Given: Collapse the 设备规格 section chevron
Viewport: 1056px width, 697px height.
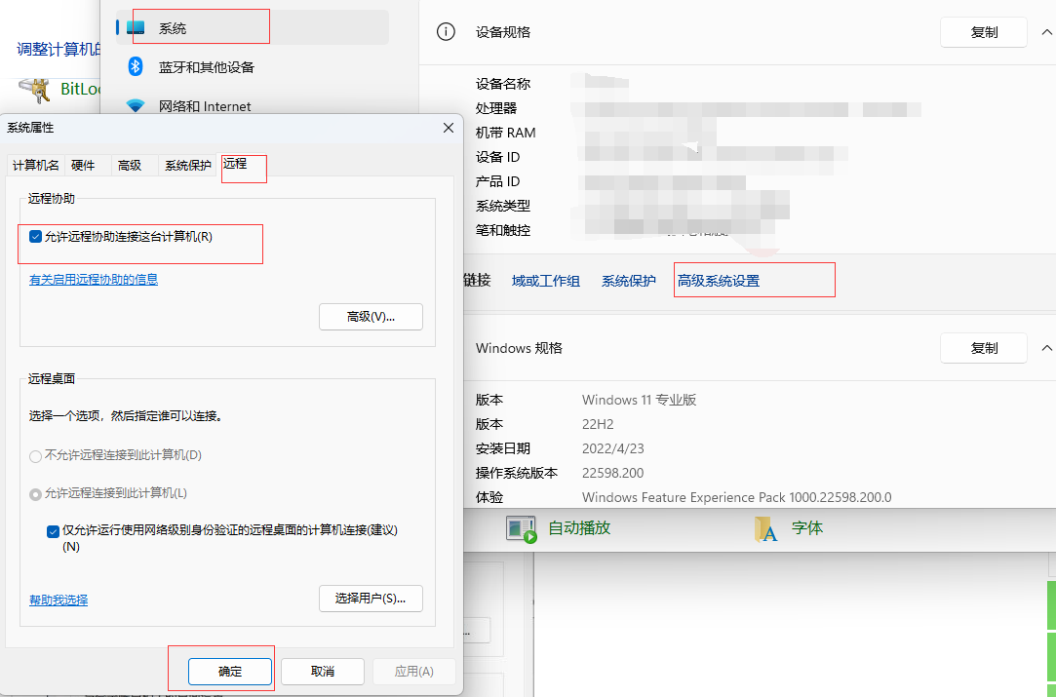Looking at the screenshot, I should (x=1047, y=32).
